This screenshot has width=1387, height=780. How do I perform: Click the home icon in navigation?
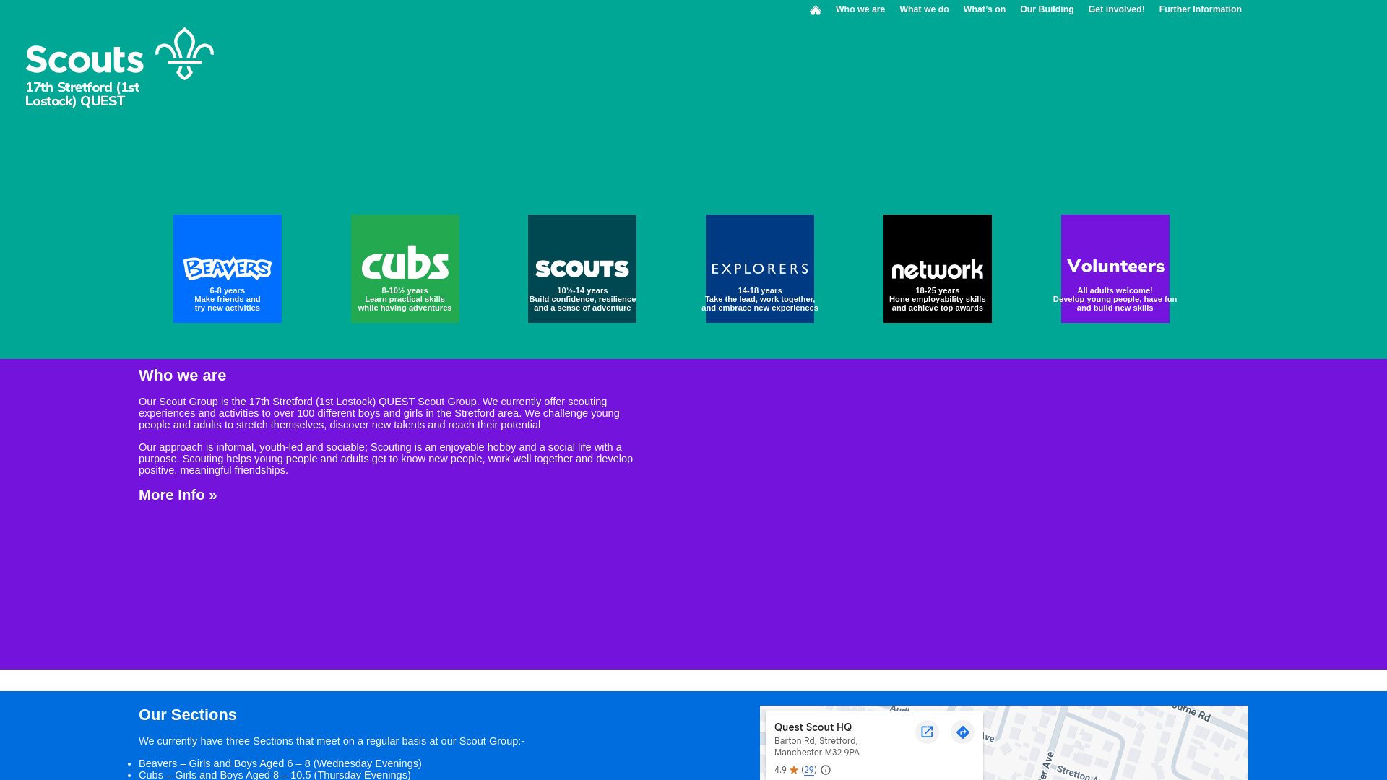pos(815,10)
